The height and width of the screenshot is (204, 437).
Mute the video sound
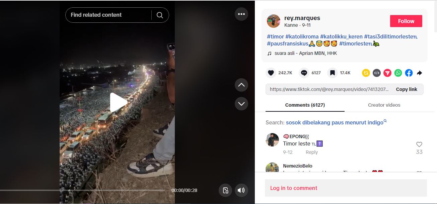(241, 190)
